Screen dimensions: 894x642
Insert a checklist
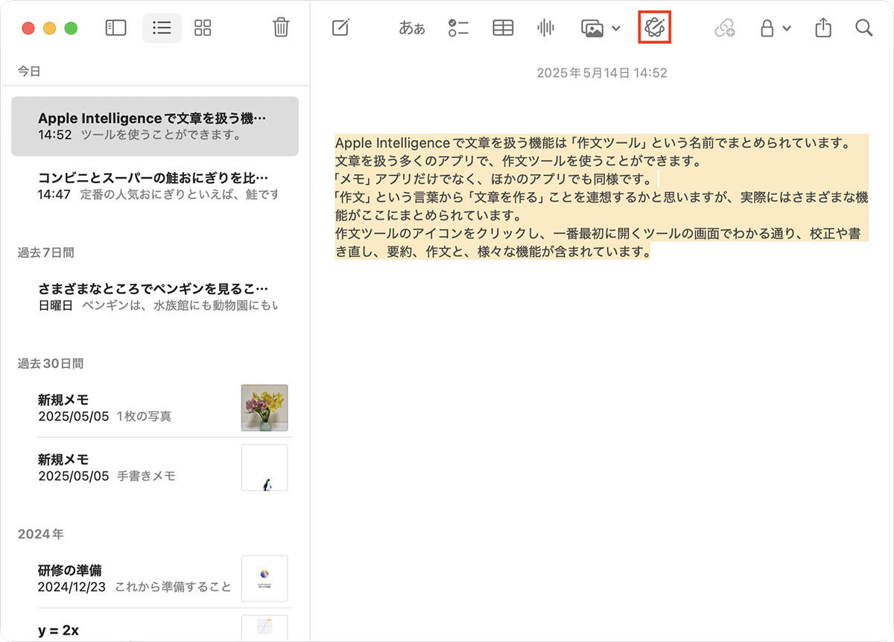[458, 28]
